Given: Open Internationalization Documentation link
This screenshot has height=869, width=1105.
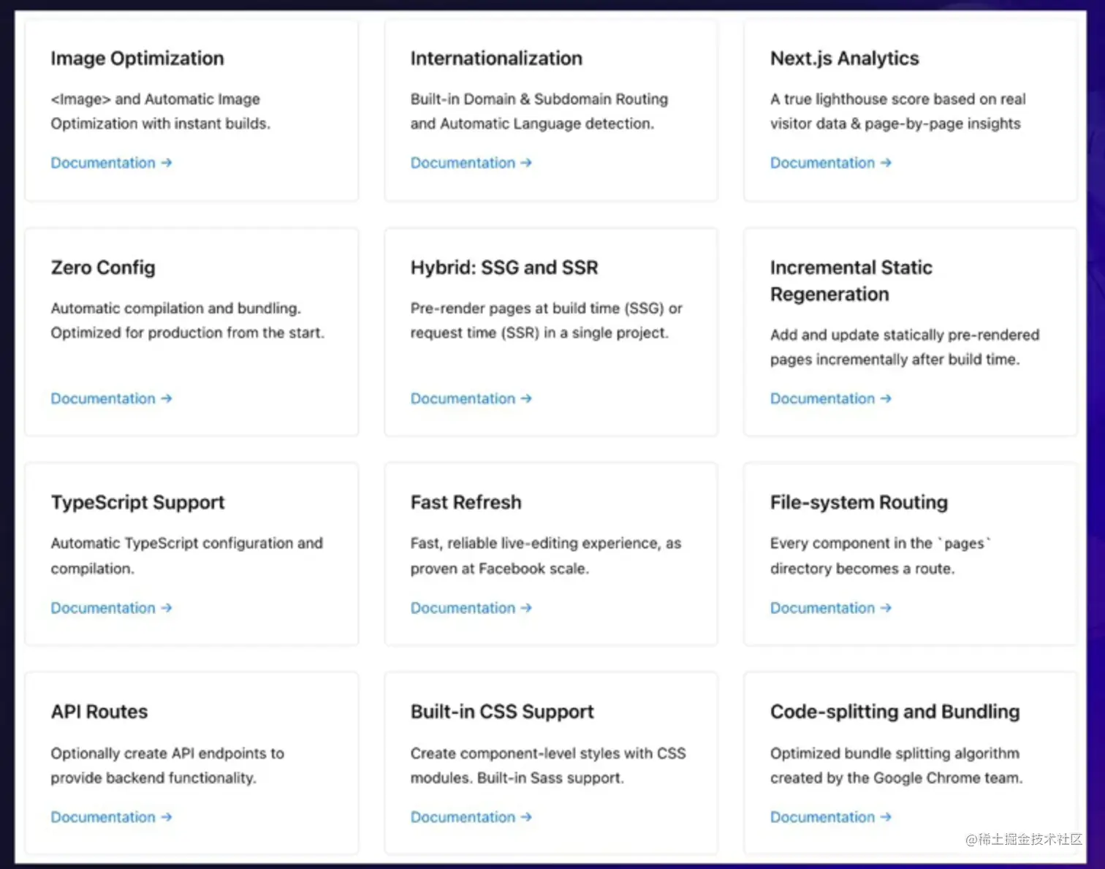Looking at the screenshot, I should [470, 163].
